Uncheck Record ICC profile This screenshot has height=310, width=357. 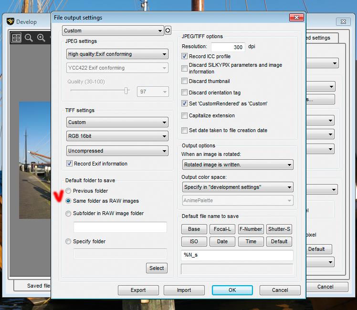[x=184, y=56]
